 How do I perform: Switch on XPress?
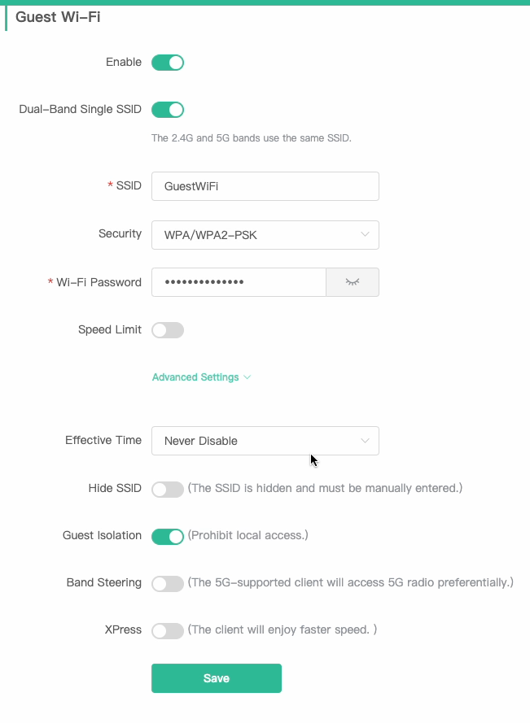click(x=168, y=631)
